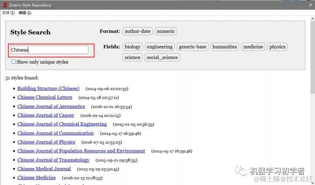
Task: Close the Zotero Style Repository window
Action: point(311,5)
